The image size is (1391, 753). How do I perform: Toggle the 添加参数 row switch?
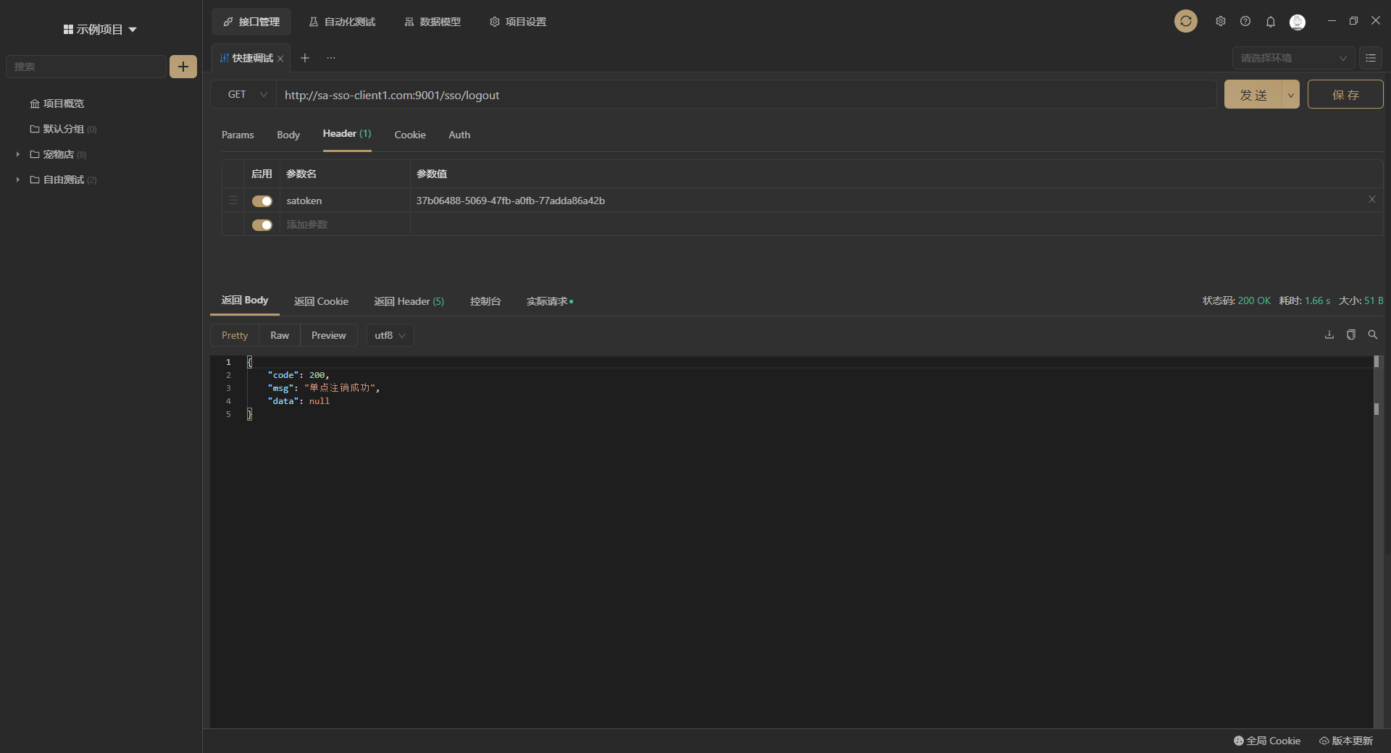pyautogui.click(x=262, y=225)
